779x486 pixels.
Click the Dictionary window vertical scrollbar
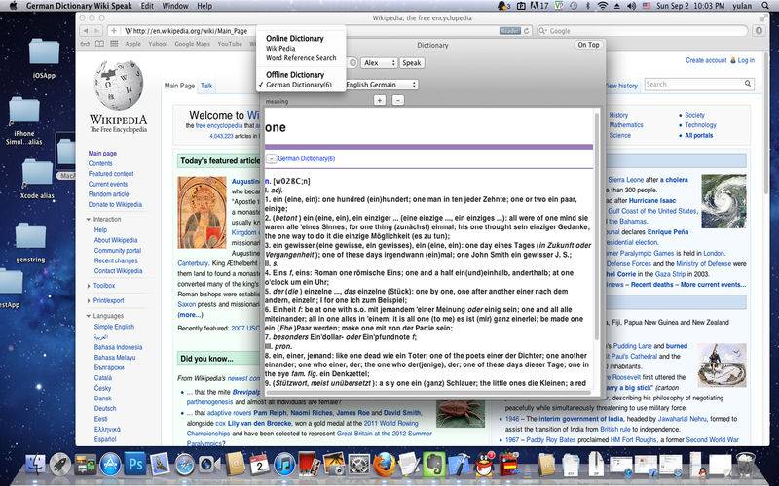tap(596, 226)
